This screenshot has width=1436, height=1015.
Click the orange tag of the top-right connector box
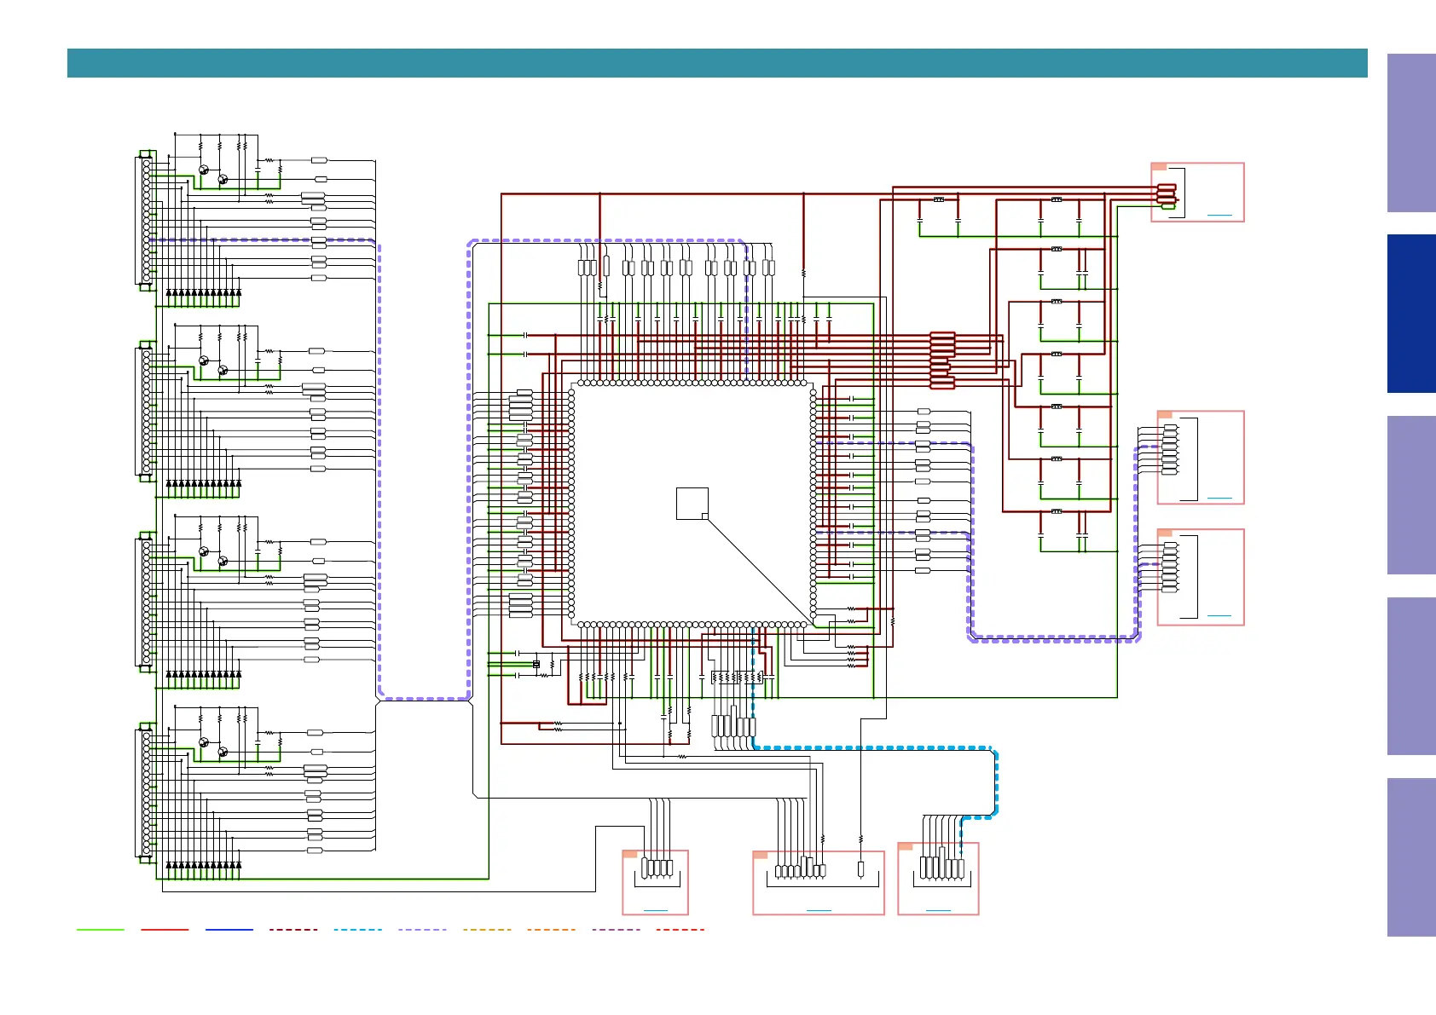click(x=1159, y=167)
